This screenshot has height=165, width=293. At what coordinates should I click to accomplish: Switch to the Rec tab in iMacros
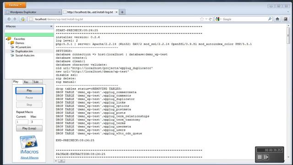click(27, 82)
